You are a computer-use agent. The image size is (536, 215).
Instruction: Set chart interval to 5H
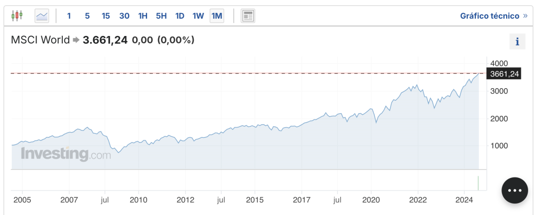(161, 16)
